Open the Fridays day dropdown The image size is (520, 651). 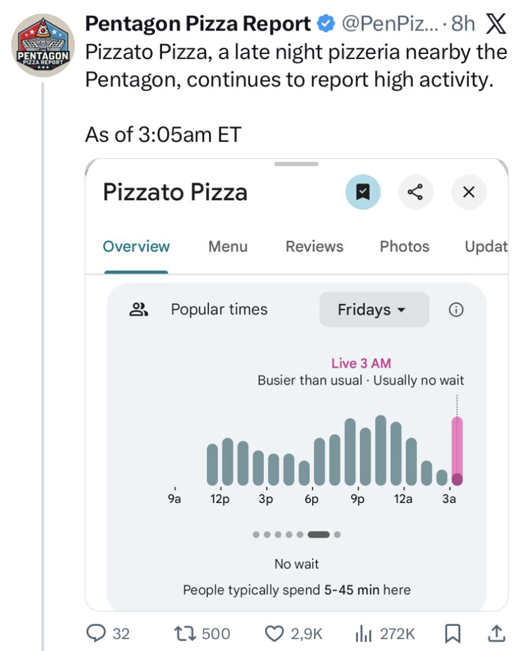click(x=374, y=310)
